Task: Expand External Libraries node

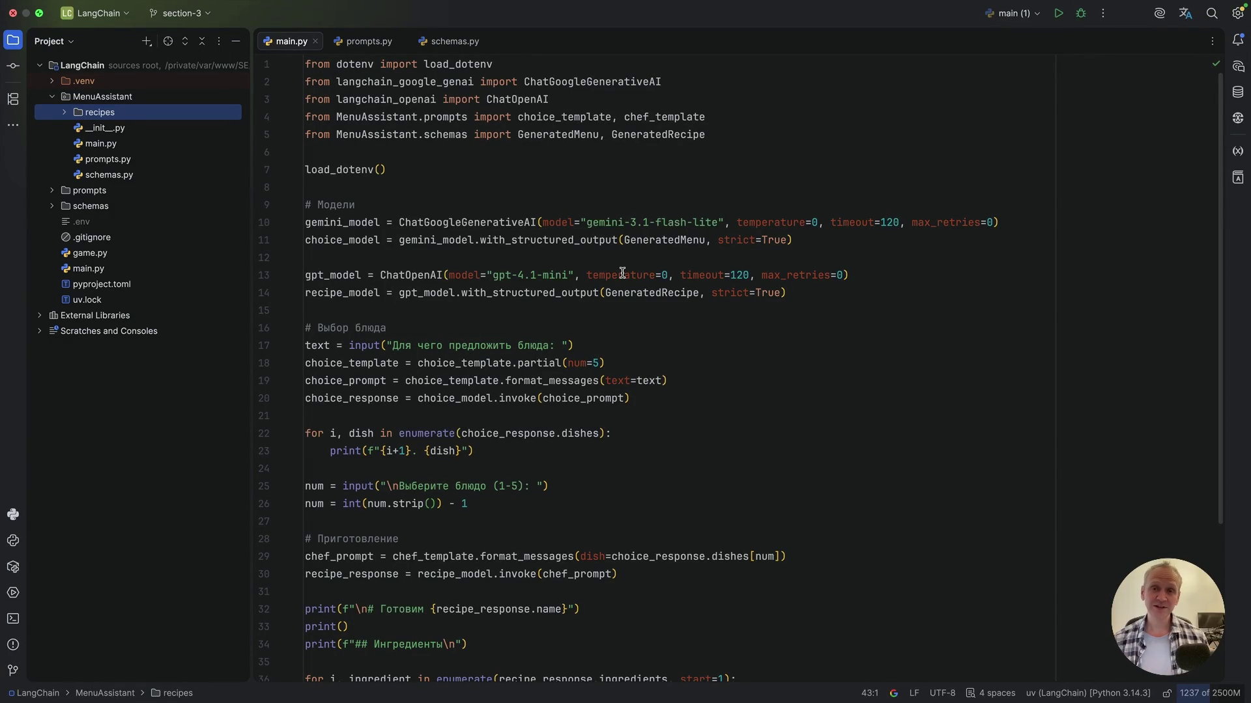Action: (40, 315)
